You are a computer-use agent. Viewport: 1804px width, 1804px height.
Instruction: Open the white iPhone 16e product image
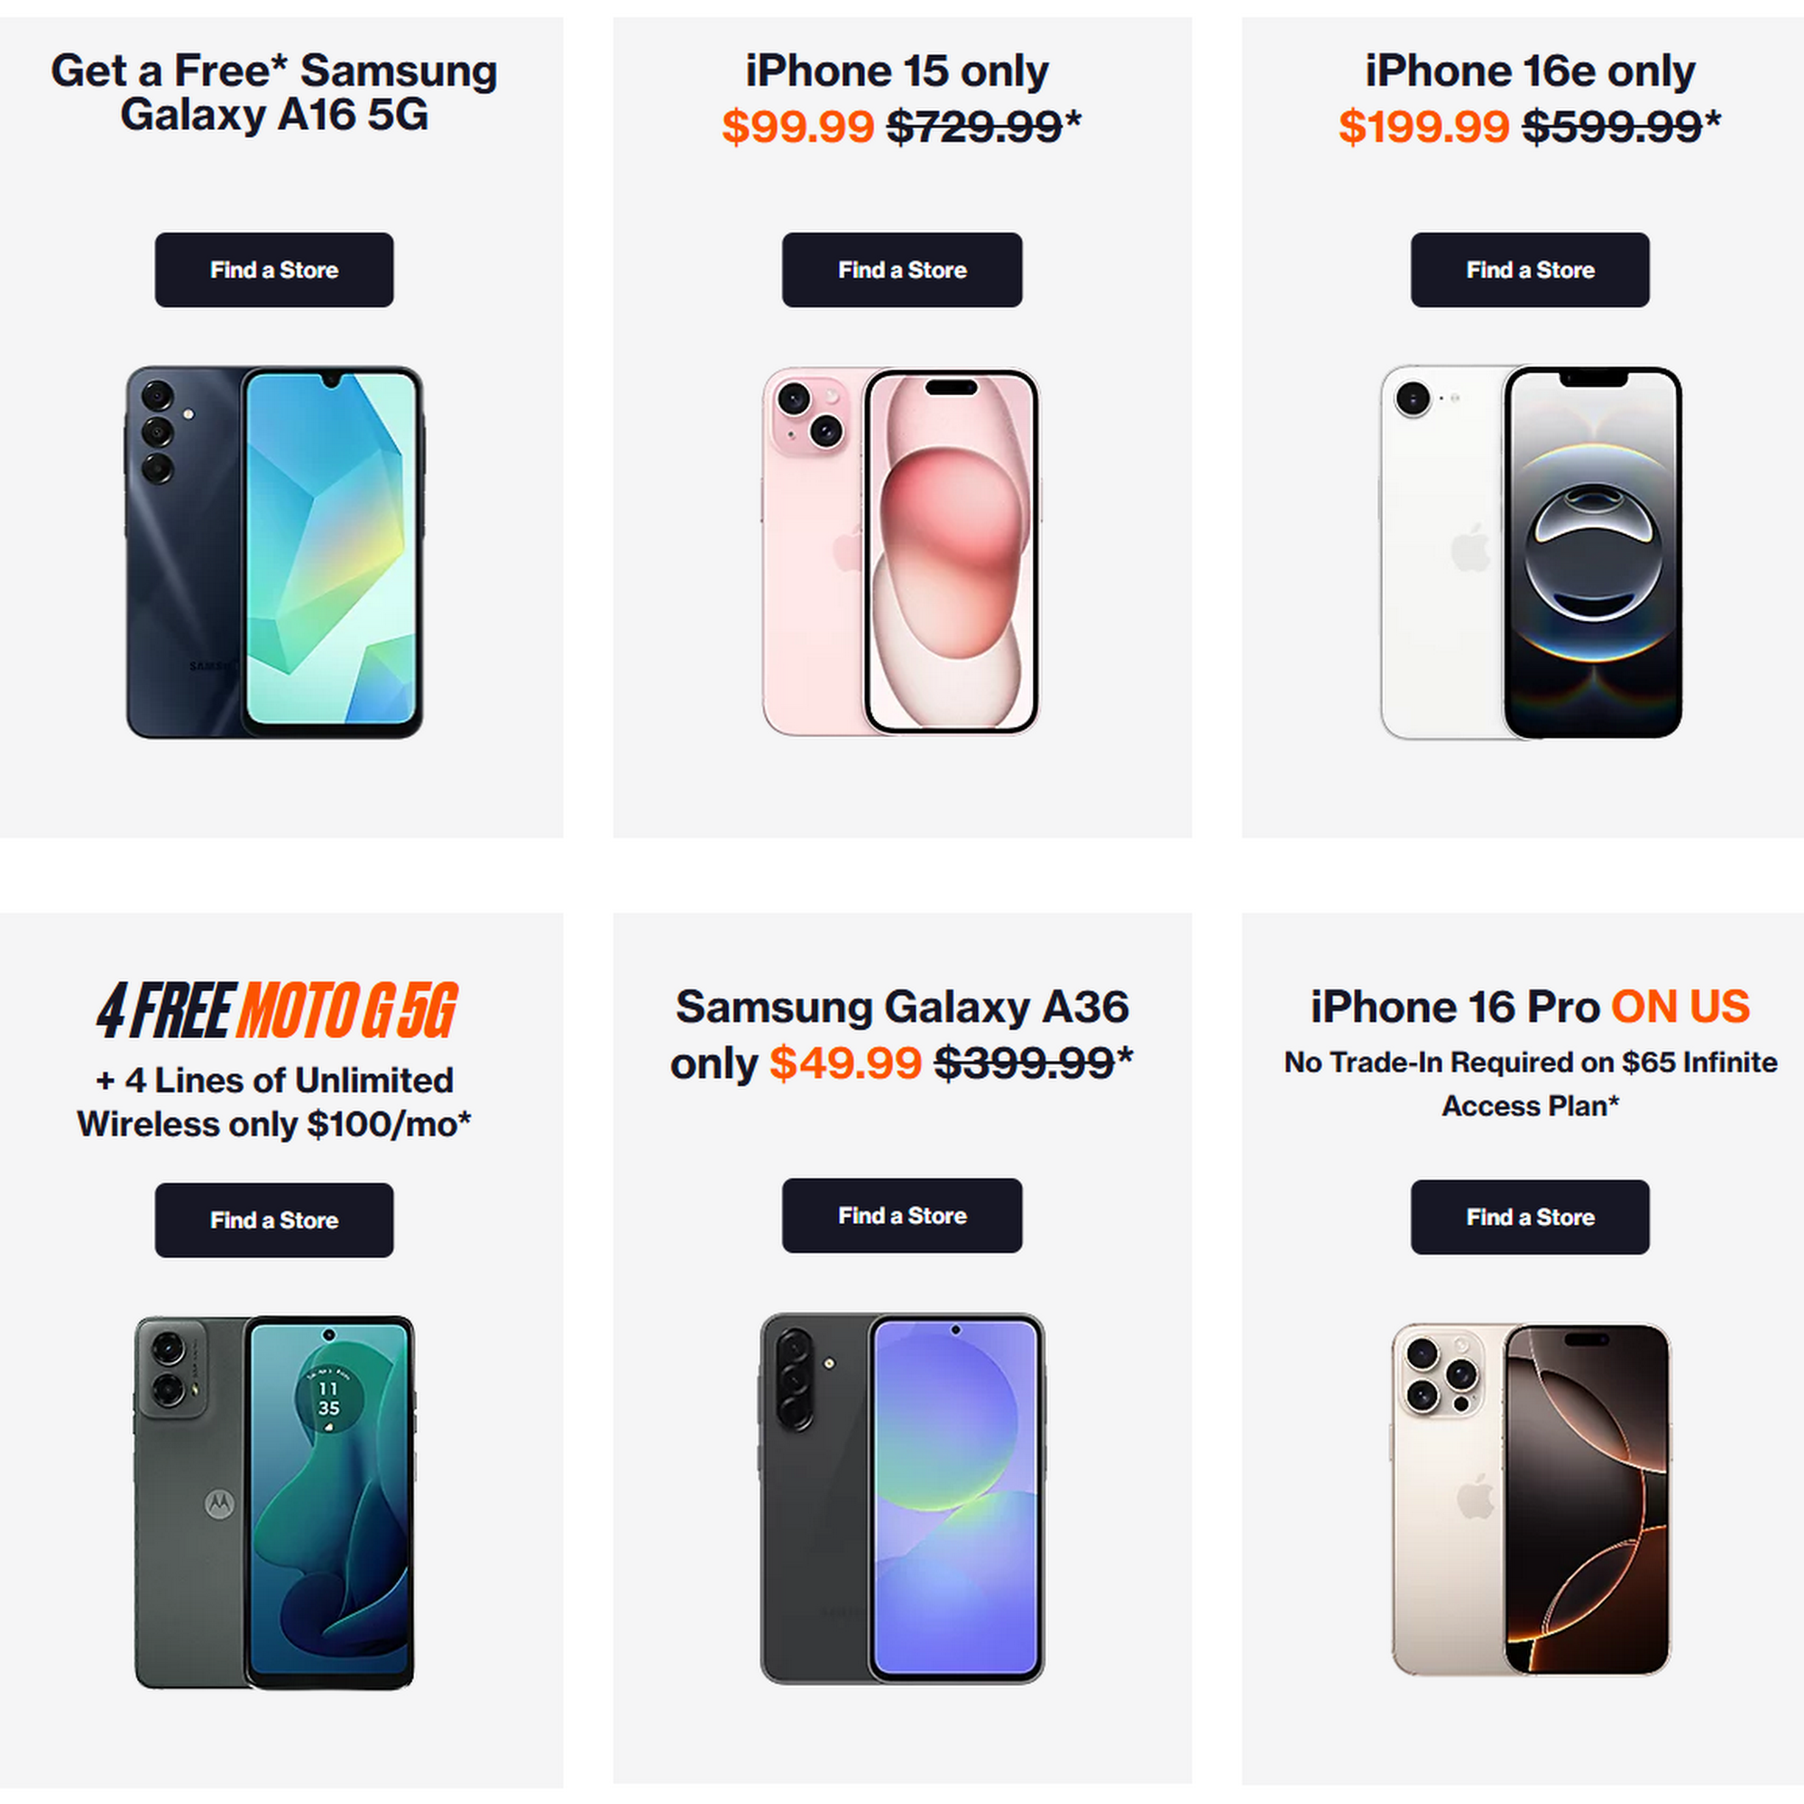(x=1531, y=552)
